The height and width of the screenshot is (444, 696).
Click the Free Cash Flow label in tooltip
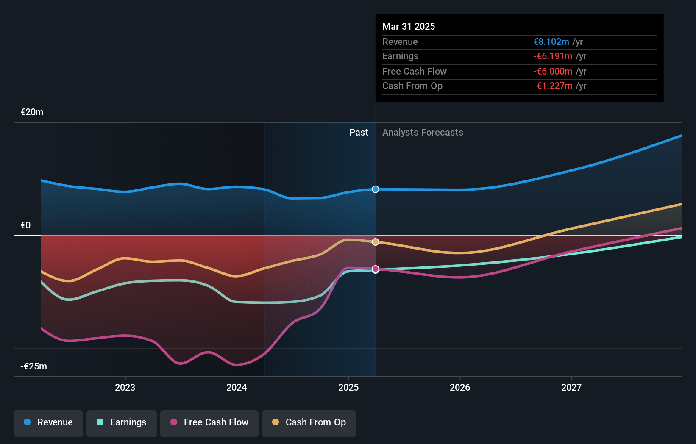click(x=415, y=72)
